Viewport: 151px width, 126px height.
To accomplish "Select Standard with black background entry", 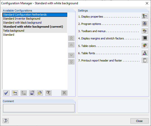I will [35, 23].
